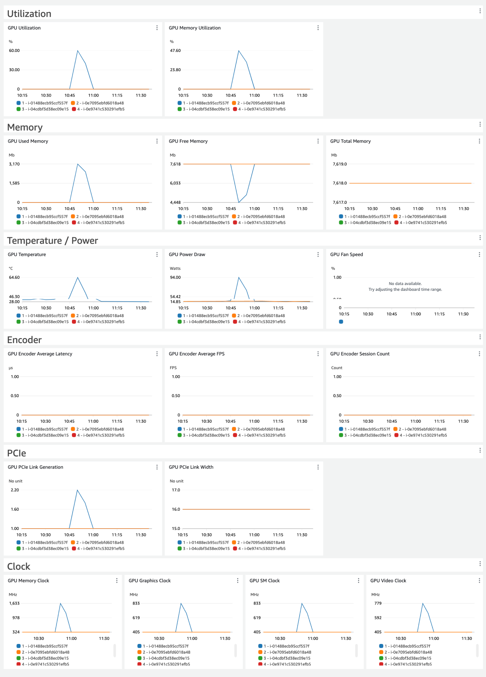Click red swatch for series 4 in GPU Temperature
Screen dimensions: 486x677
click(x=74, y=322)
